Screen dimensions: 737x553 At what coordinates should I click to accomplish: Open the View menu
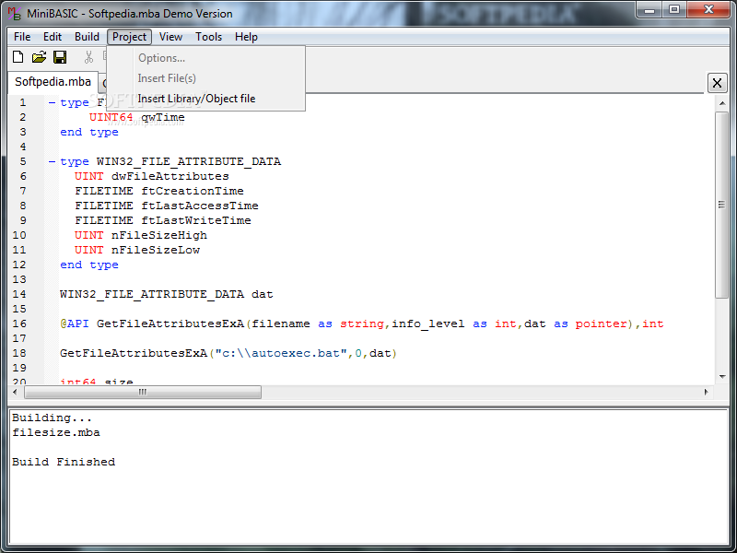point(170,37)
